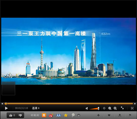Screen dimensions: 137x119
Task: Open the 高清 quality dropdown
Action: pos(36,108)
